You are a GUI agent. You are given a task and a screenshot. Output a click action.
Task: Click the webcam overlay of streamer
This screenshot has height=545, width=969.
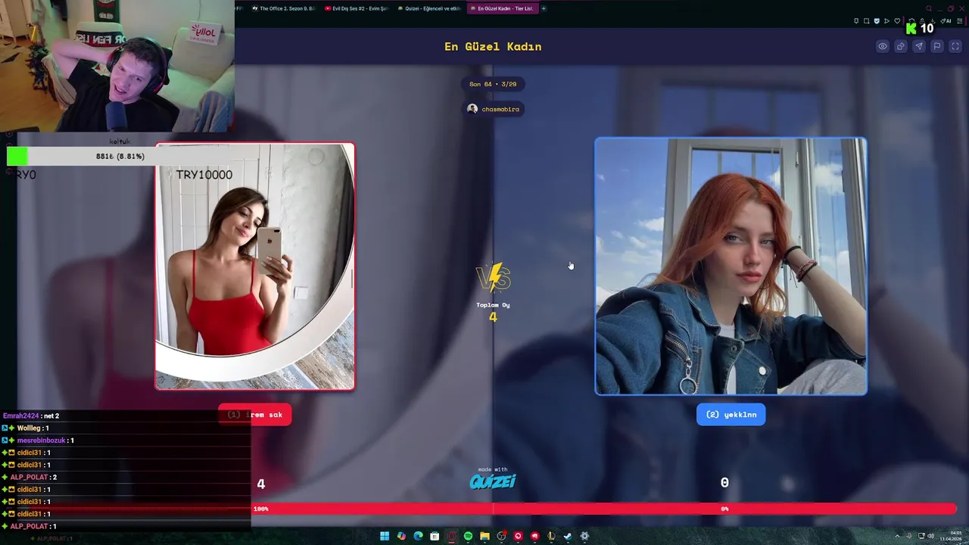117,67
